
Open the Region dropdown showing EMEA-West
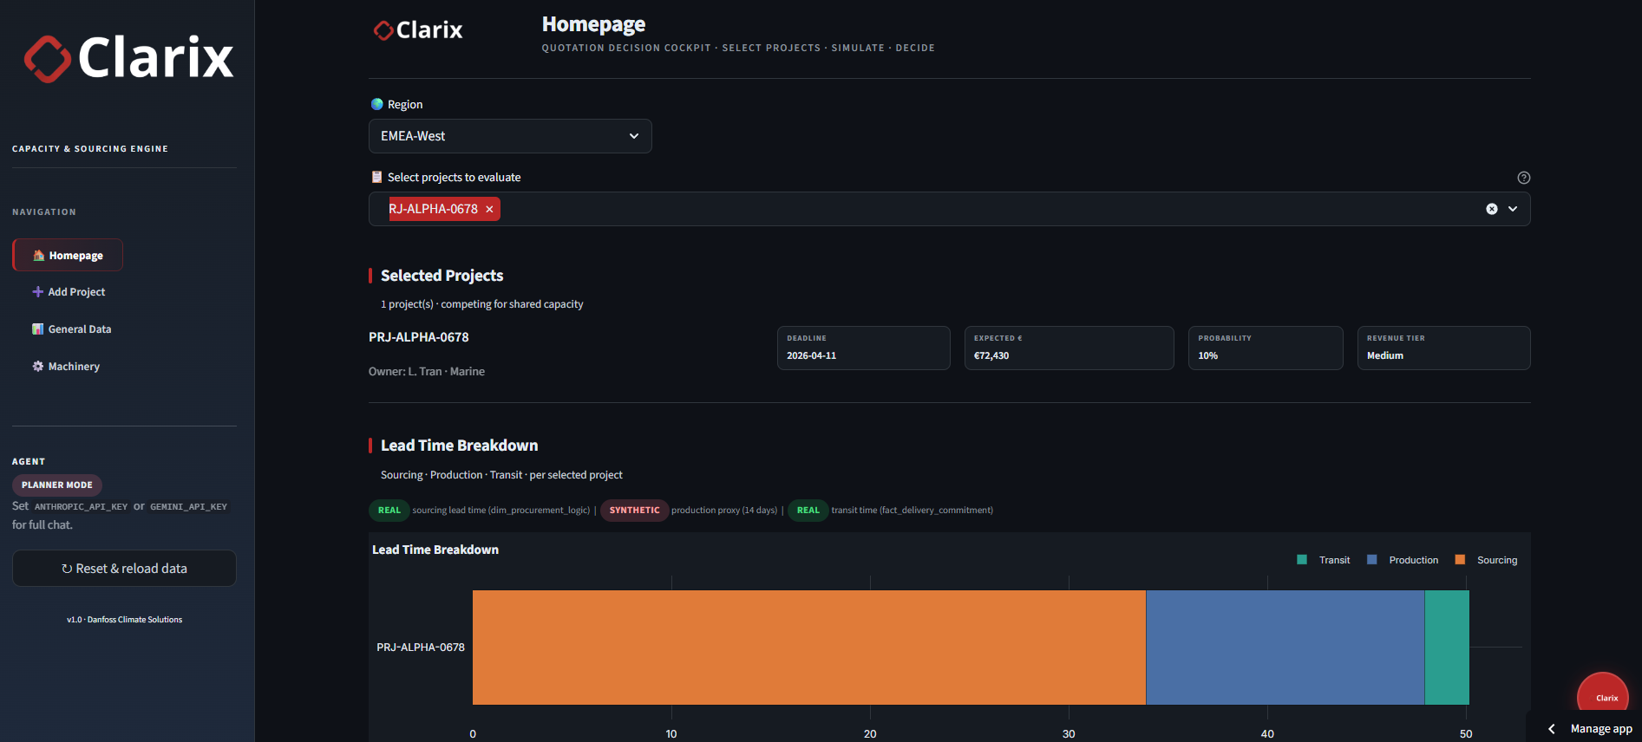point(510,136)
